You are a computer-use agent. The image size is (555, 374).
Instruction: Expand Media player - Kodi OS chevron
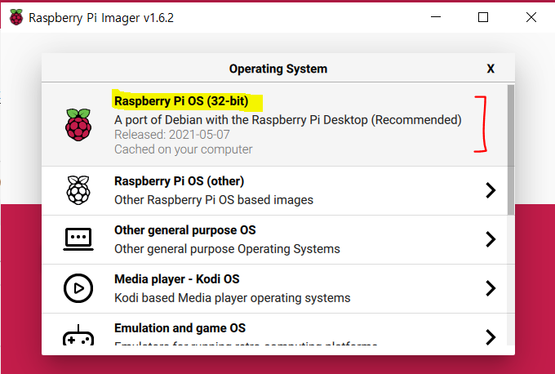[x=491, y=288]
